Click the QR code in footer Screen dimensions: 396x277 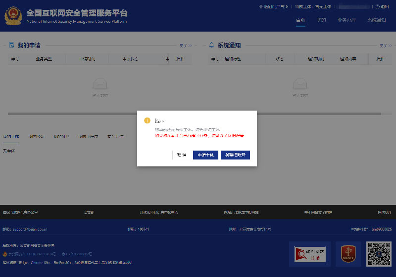tap(379, 254)
